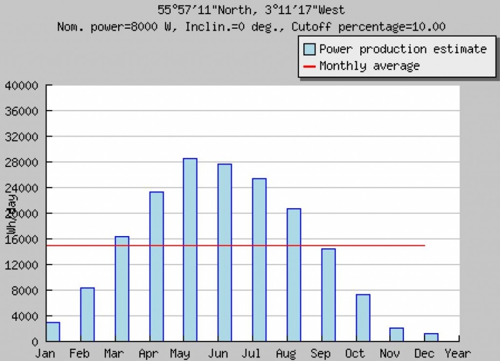Screen dimensions: 500x361
Task: Select the October bar
Action: click(x=363, y=318)
